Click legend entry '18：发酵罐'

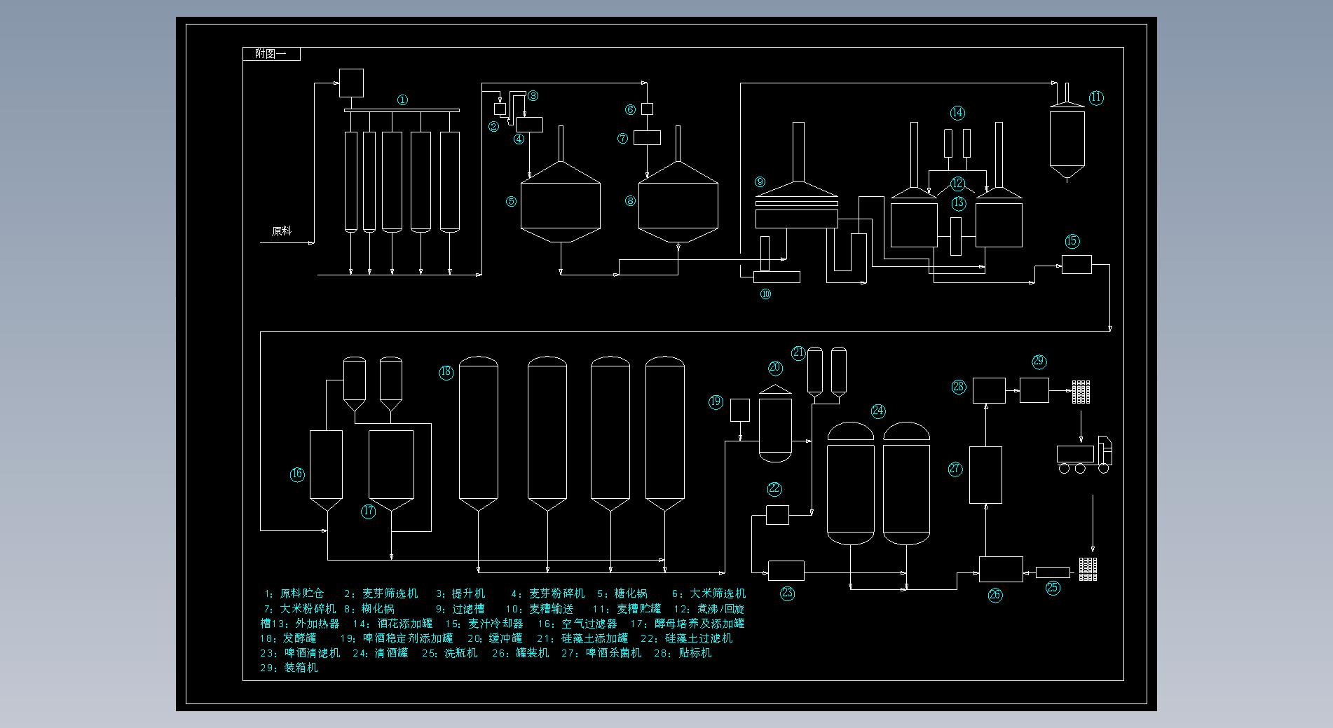pos(288,638)
